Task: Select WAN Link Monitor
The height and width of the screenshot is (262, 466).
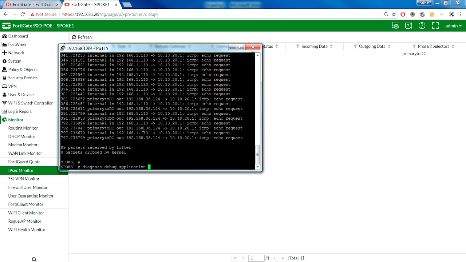Action: (25, 153)
